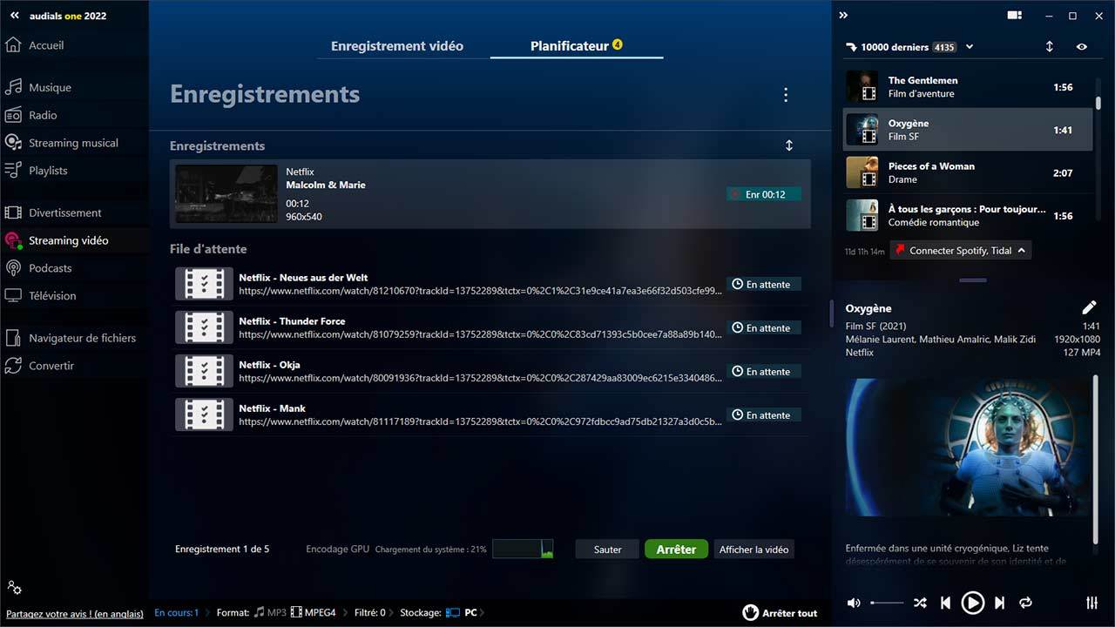
Task: Toggle repeat playback
Action: tap(1025, 603)
